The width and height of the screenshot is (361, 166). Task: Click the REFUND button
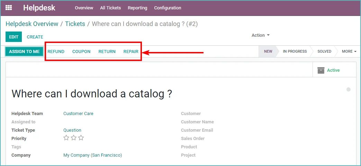coord(56,51)
